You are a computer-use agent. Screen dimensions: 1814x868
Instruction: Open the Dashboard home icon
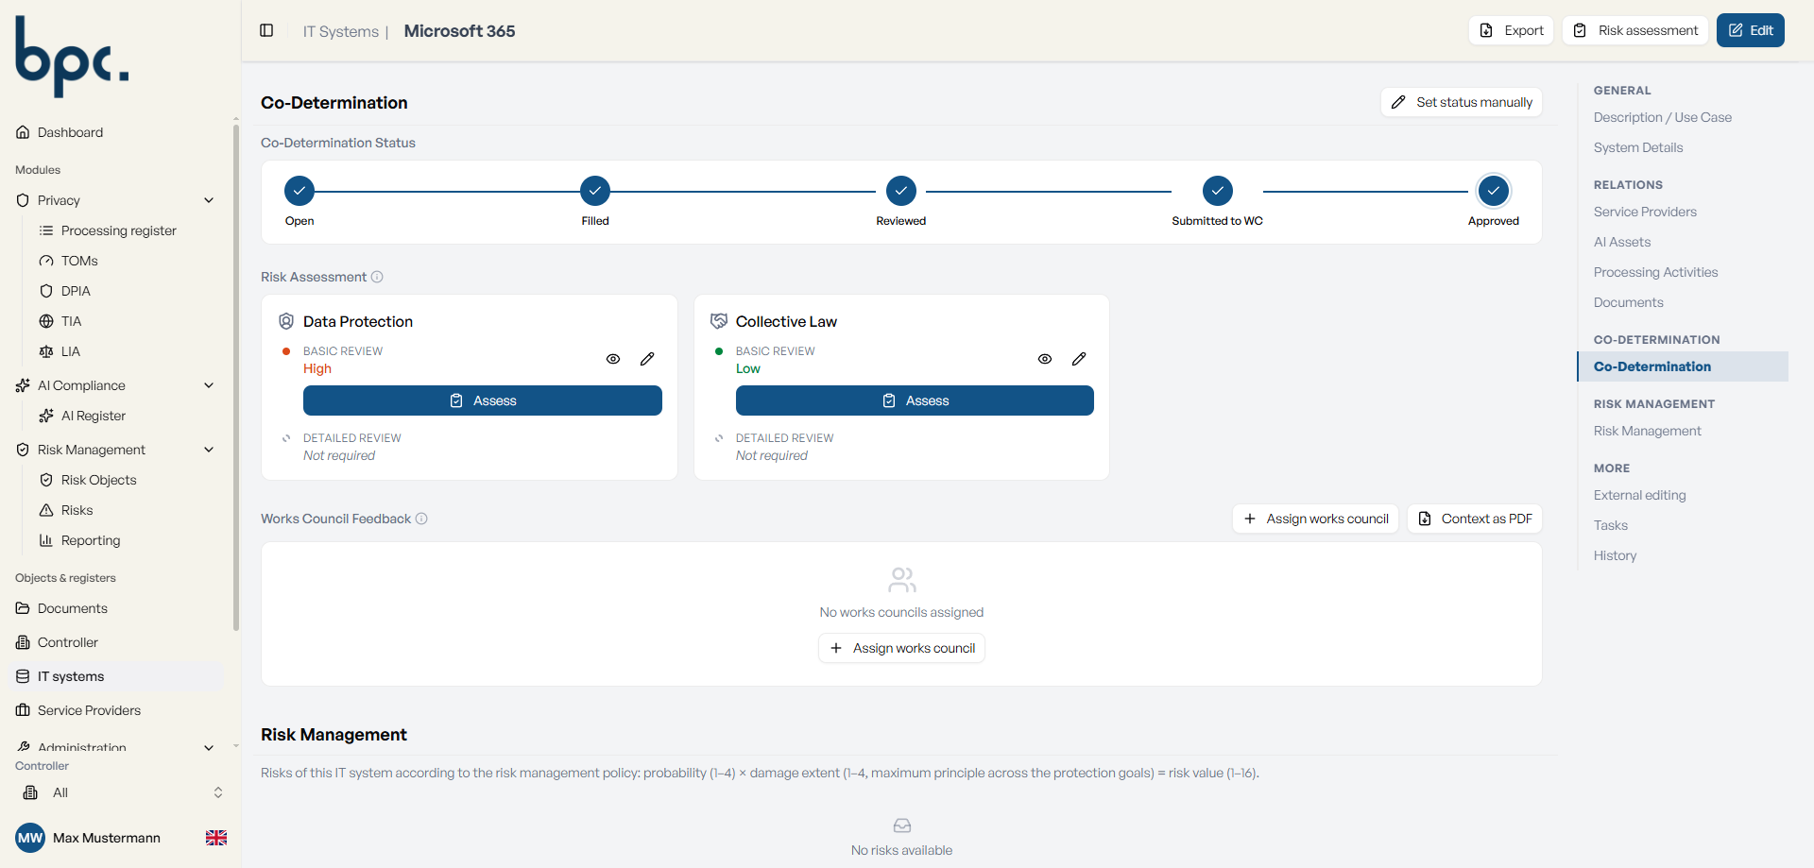point(23,132)
